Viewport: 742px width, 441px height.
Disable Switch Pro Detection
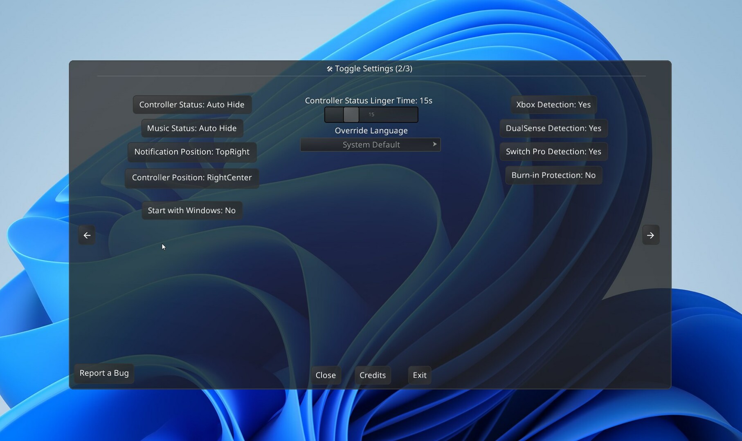coord(553,151)
